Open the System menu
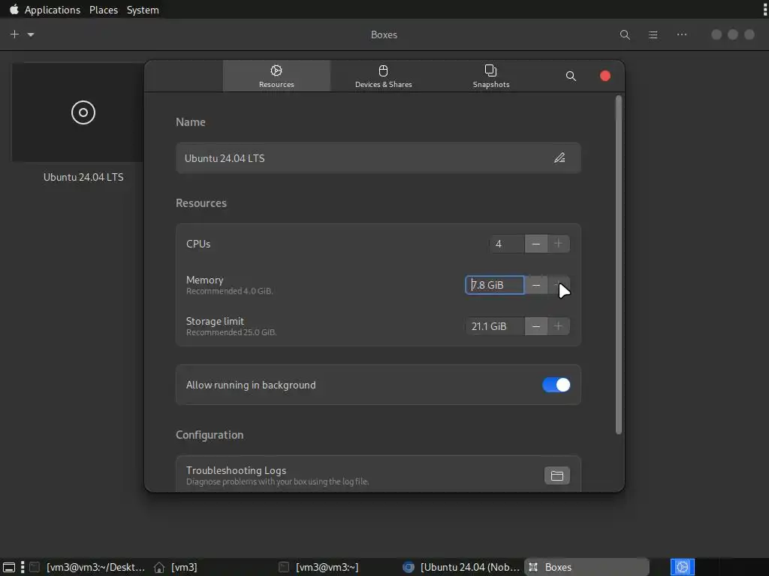The width and height of the screenshot is (769, 576). point(143,10)
